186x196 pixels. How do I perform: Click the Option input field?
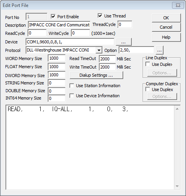136,50
